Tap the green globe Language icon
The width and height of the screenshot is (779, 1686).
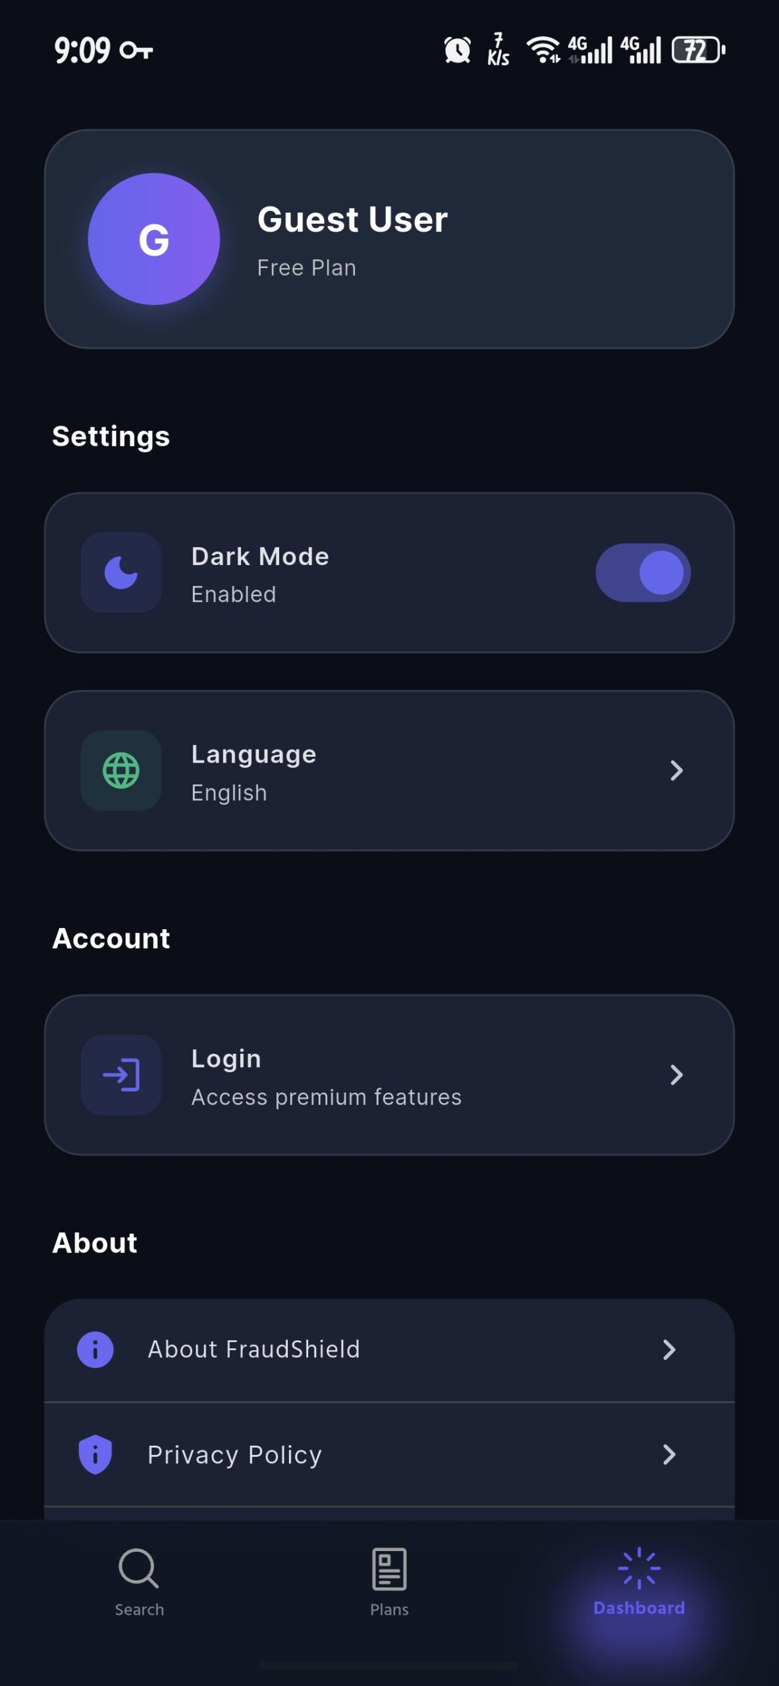point(121,770)
